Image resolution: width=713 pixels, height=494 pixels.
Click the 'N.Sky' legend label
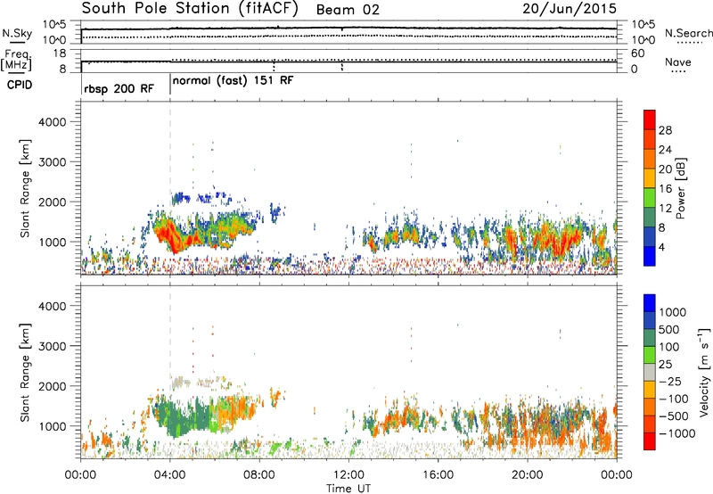17,34
